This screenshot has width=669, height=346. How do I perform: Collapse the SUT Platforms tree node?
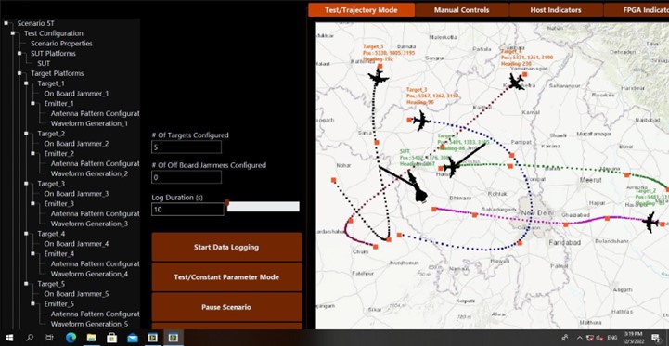tap(19, 53)
